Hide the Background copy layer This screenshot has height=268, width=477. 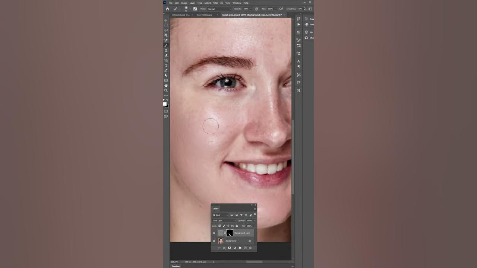[214, 233]
